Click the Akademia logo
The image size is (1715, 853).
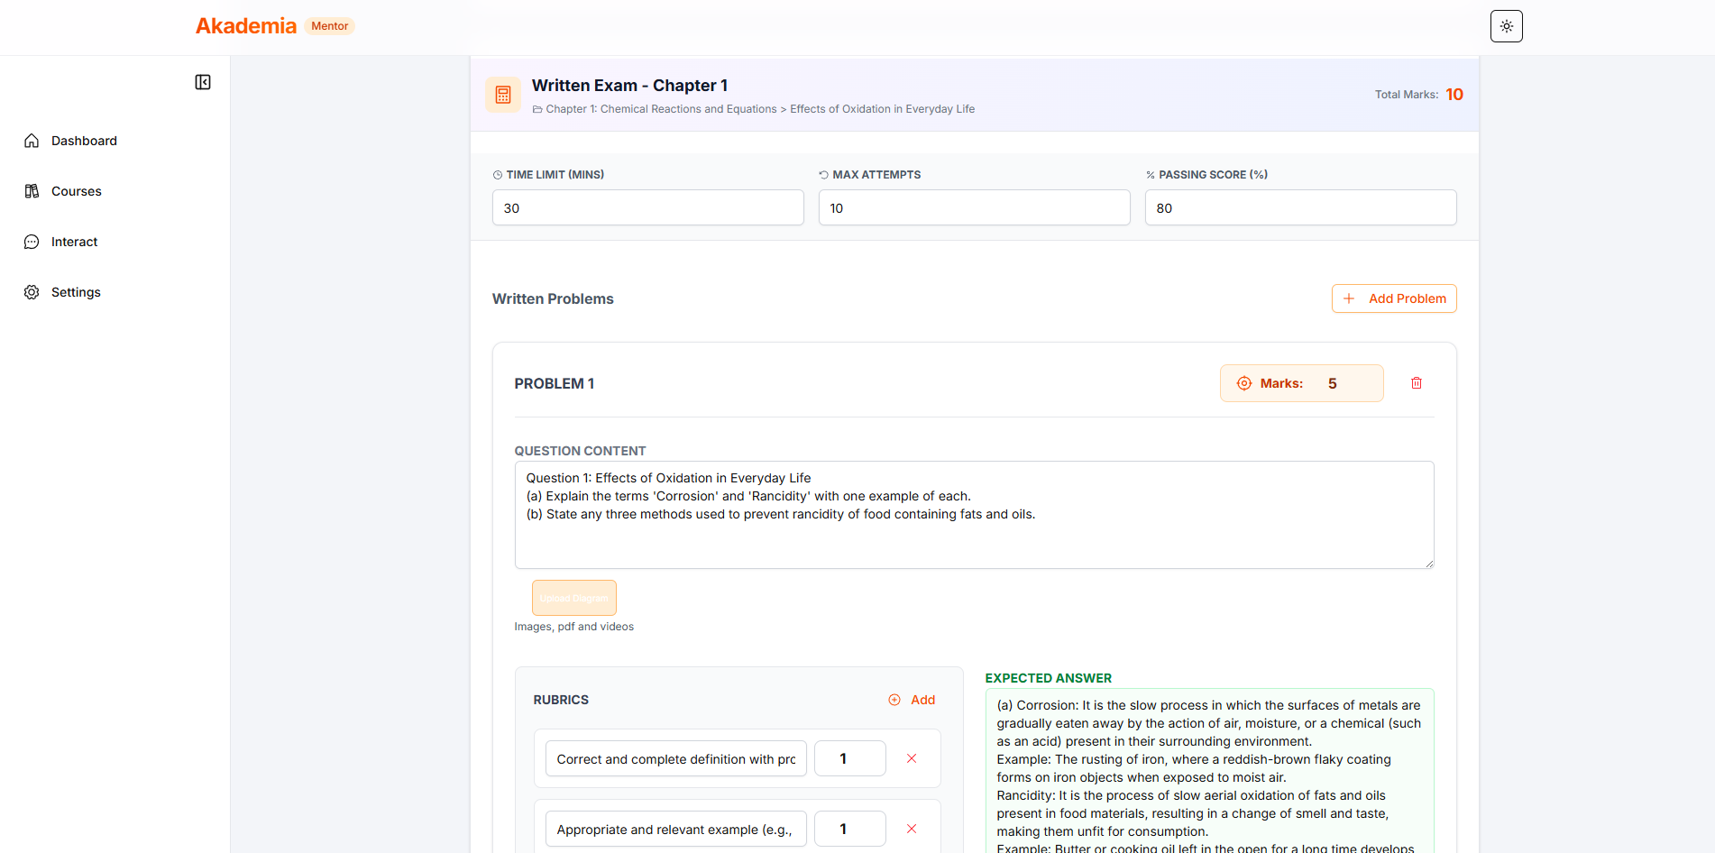click(246, 26)
